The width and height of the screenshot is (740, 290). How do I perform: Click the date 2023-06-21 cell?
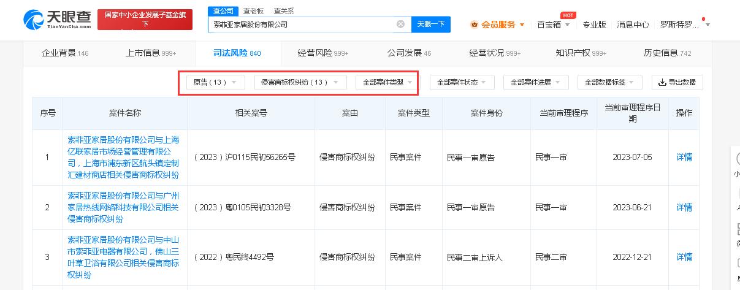pyautogui.click(x=631, y=207)
